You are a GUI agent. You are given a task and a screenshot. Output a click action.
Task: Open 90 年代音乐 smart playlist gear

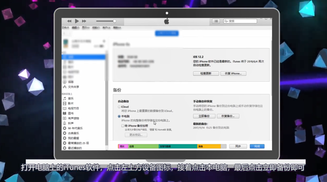[x=65, y=128]
